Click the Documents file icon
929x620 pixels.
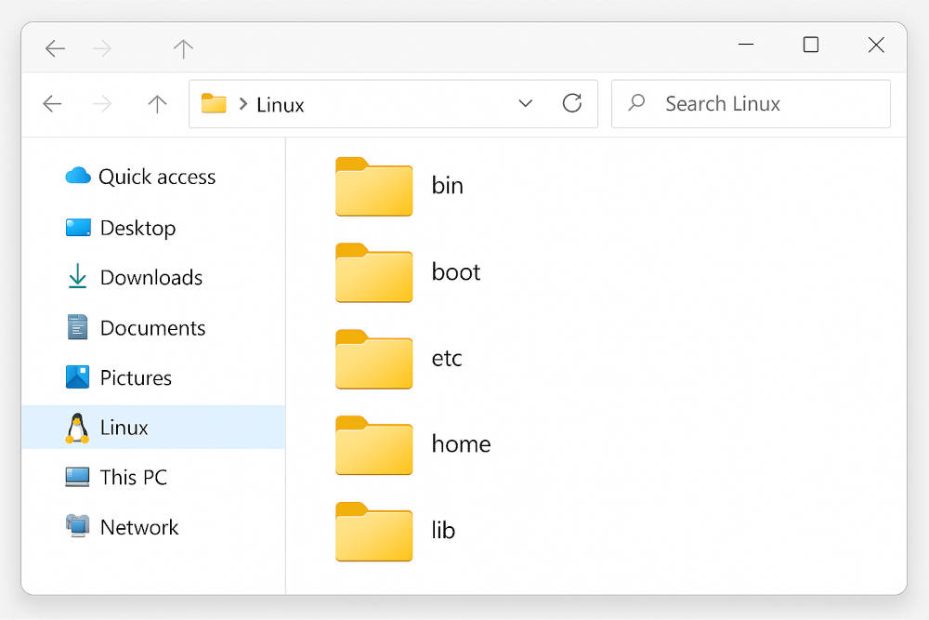click(x=77, y=327)
